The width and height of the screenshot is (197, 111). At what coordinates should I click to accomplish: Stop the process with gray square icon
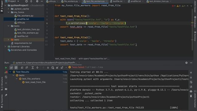coord(6,83)
